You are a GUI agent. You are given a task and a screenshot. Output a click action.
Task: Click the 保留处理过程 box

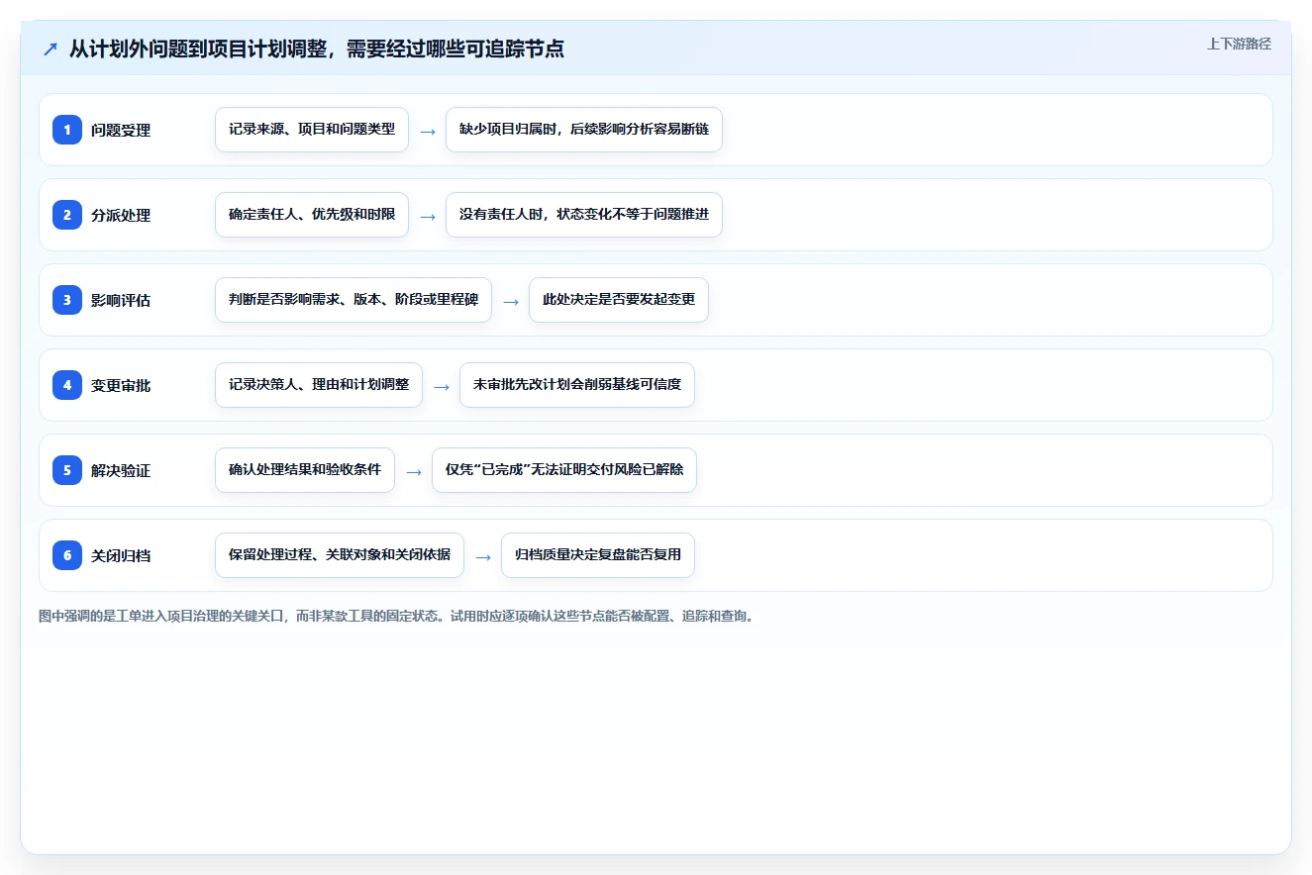340,555
